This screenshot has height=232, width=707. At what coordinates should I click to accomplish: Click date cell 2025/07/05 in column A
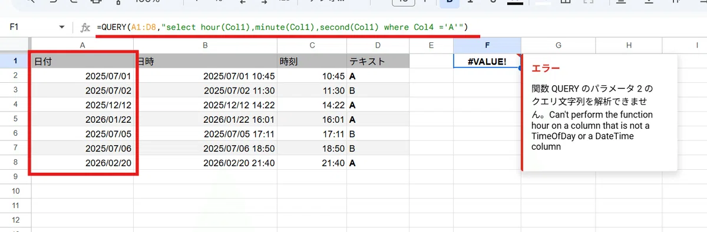tap(82, 133)
